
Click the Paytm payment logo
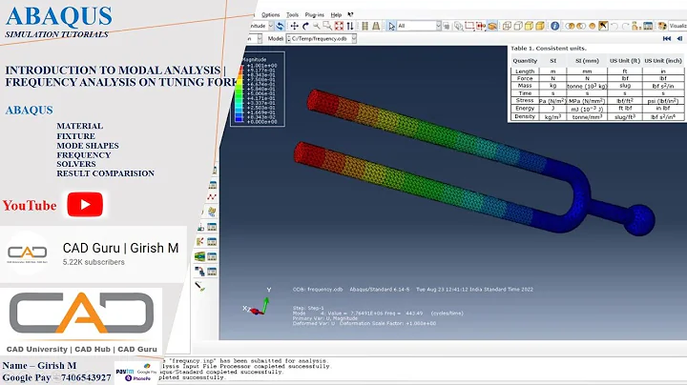[x=124, y=372]
